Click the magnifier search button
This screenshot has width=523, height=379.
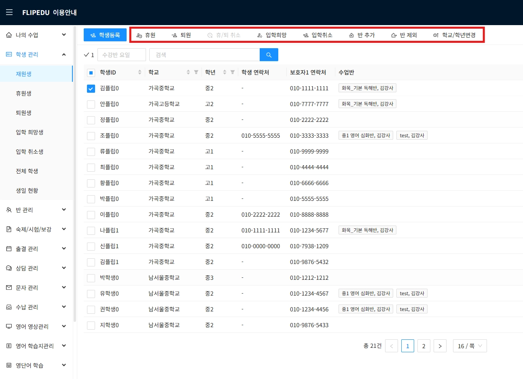(x=269, y=55)
